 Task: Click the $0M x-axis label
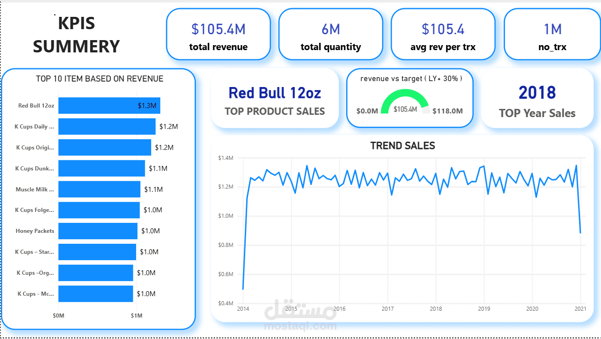(58, 316)
